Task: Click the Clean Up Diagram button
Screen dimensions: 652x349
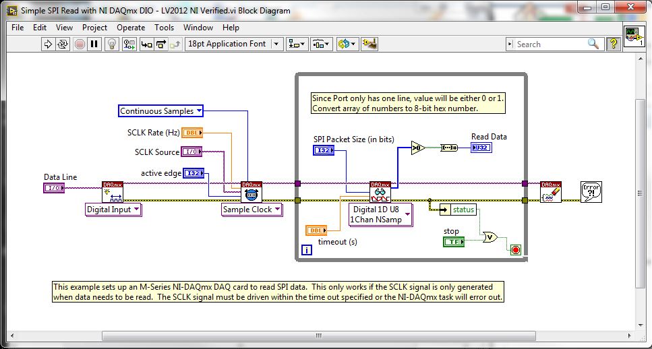Action: coord(369,44)
